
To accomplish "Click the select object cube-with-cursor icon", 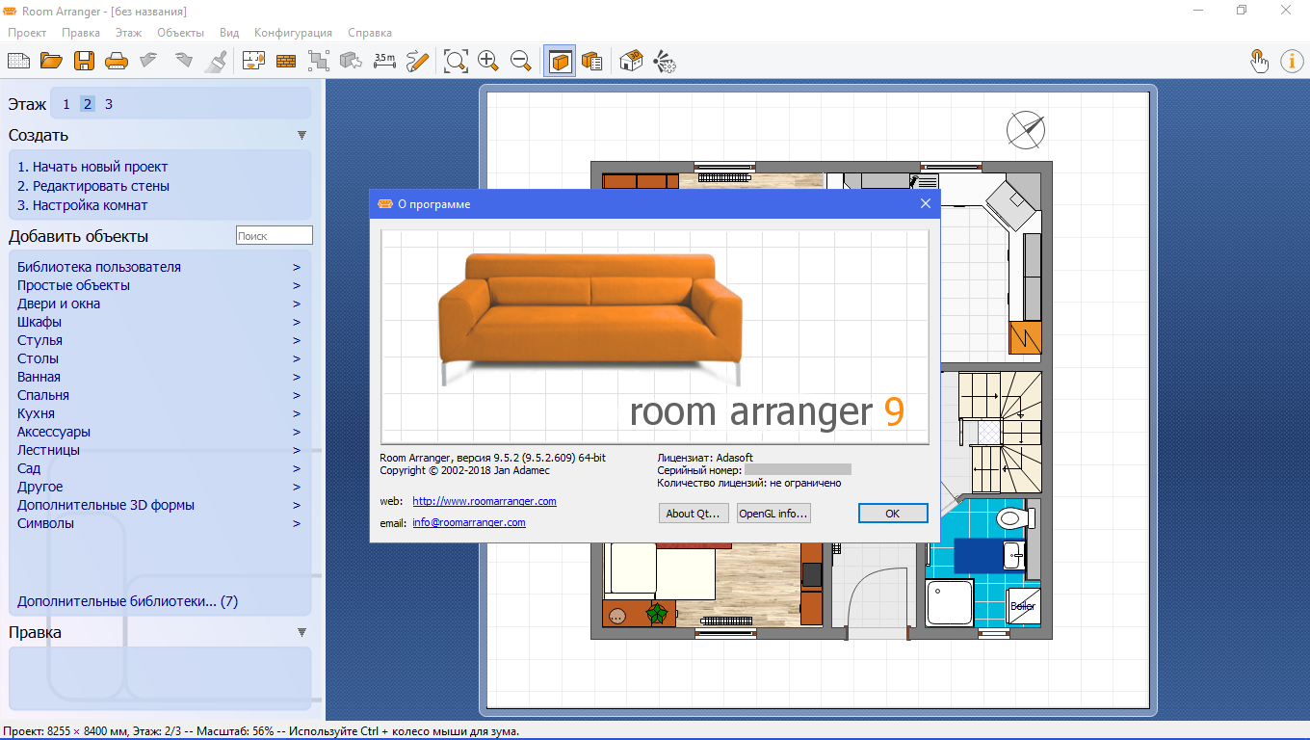I will click(352, 61).
